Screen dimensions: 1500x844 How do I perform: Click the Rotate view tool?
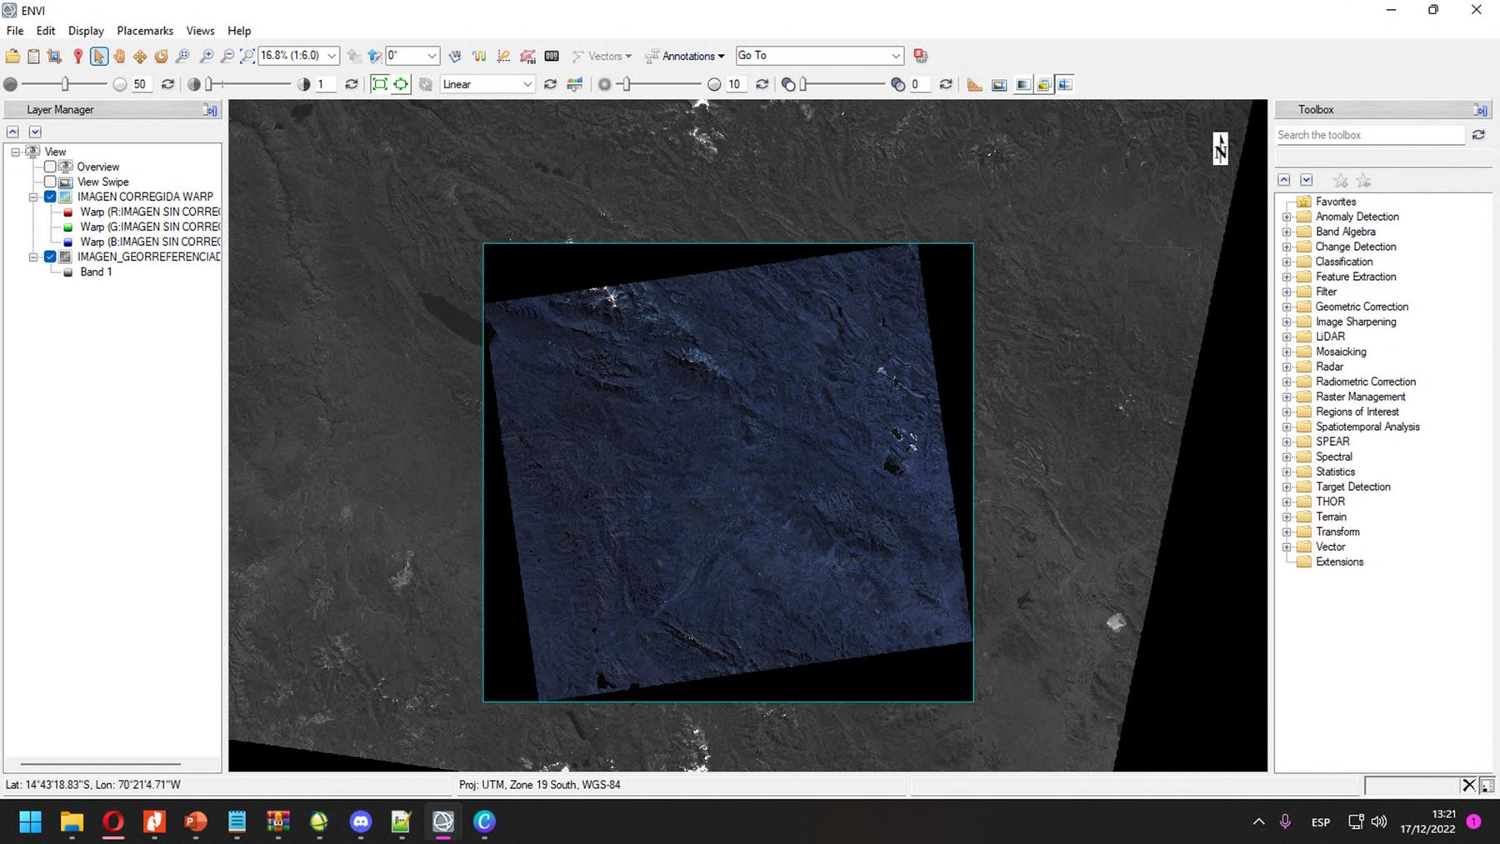161,56
